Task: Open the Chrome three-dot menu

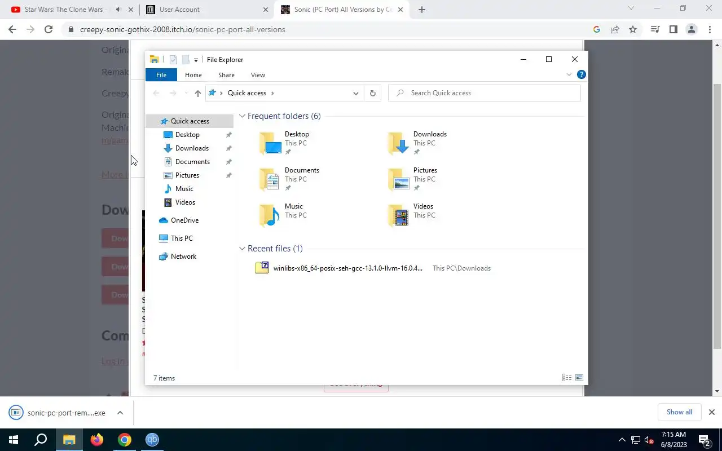Action: point(710,29)
